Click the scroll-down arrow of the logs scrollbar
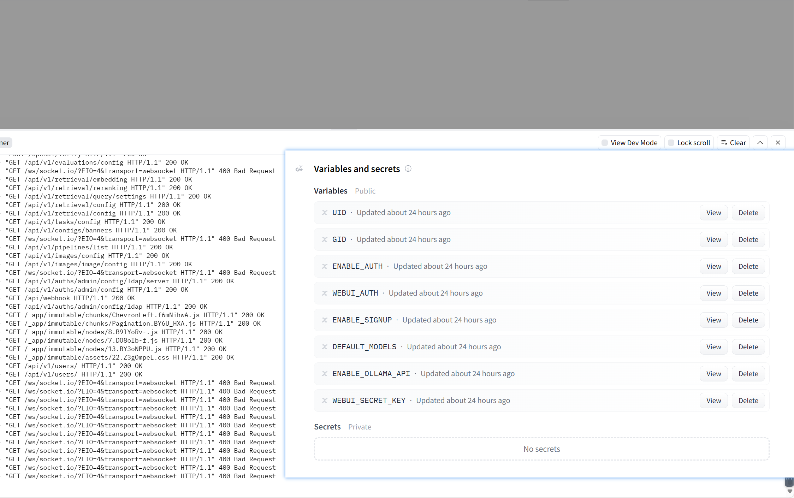The width and height of the screenshot is (794, 498). click(790, 491)
